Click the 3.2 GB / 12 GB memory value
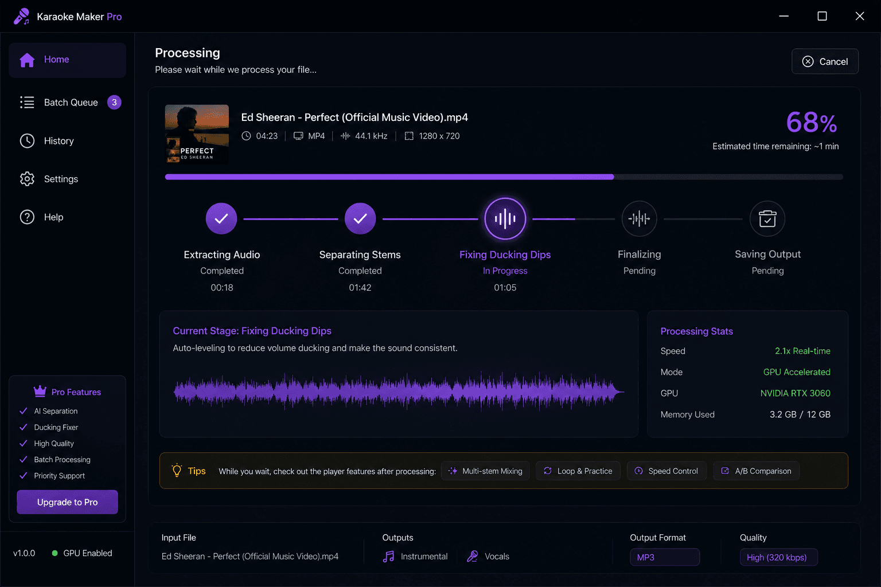The width and height of the screenshot is (881, 587). [800, 414]
